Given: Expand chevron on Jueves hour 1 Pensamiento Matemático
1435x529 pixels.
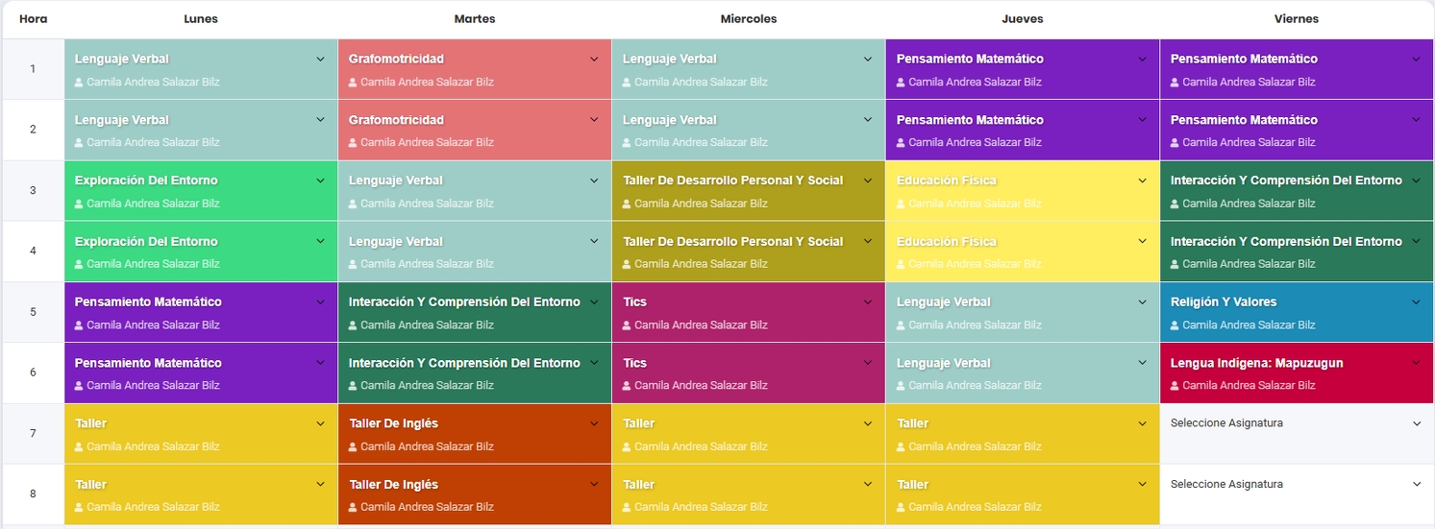Looking at the screenshot, I should click(1142, 60).
